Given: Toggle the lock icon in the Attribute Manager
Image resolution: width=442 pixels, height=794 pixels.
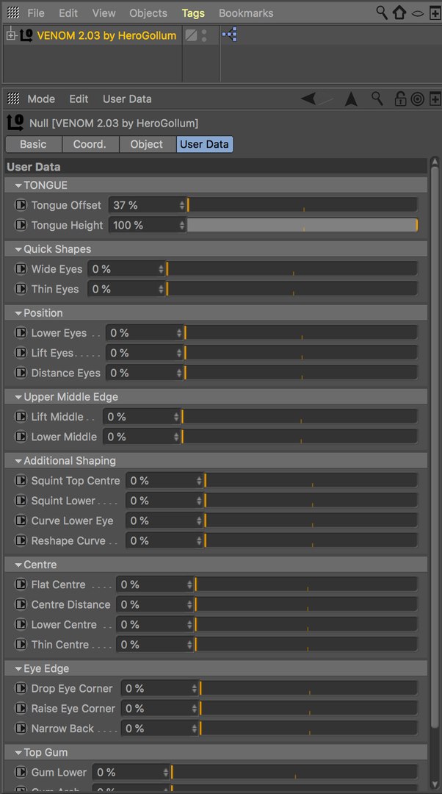Looking at the screenshot, I should pos(400,99).
